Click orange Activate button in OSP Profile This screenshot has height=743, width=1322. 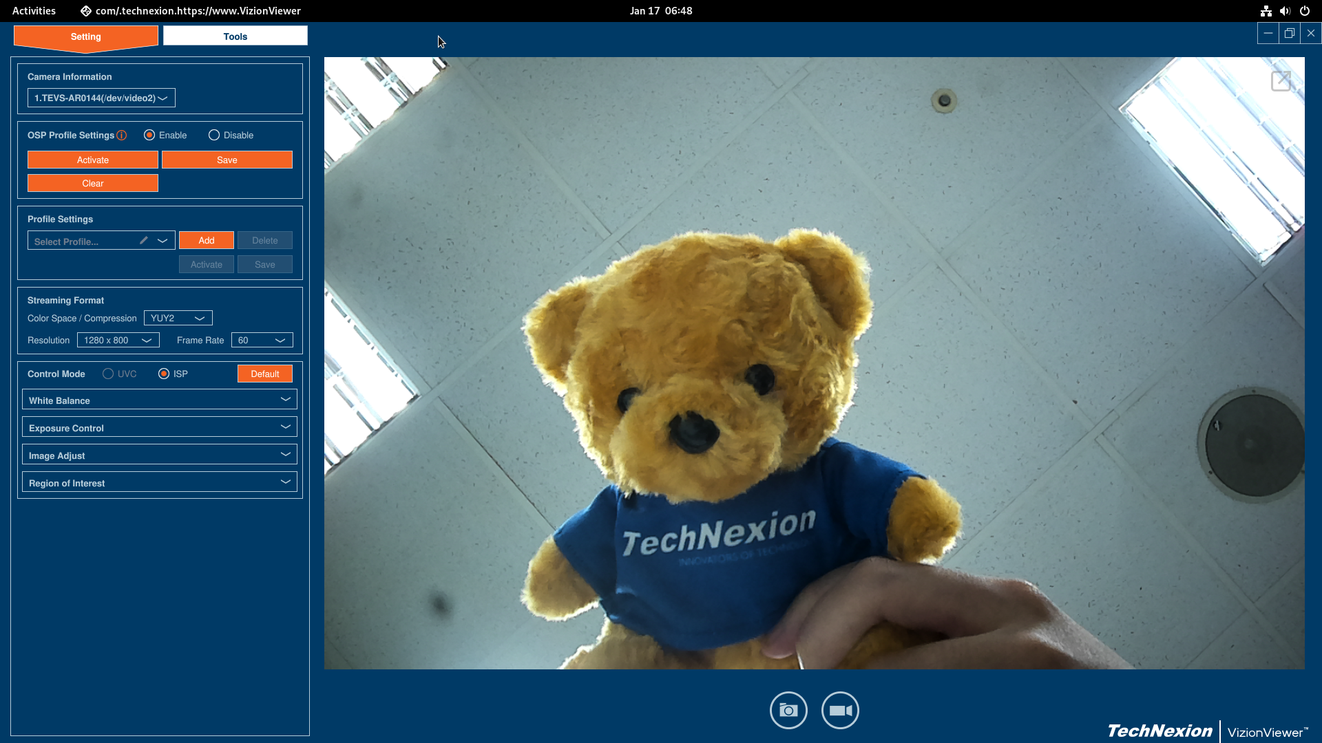click(93, 160)
